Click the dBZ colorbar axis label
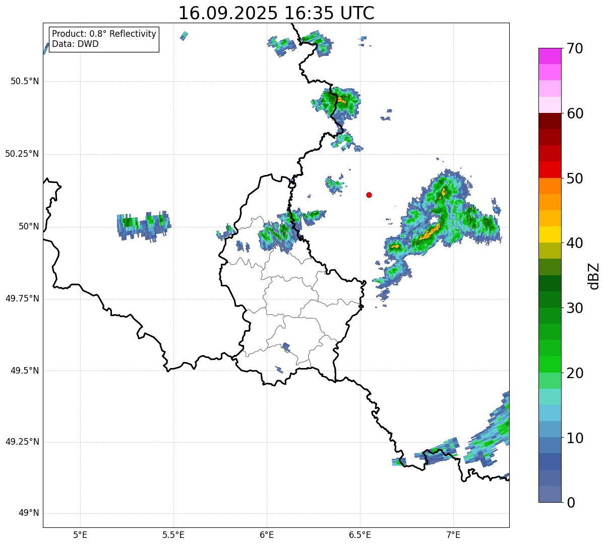The width and height of the screenshot is (606, 545). (x=594, y=275)
